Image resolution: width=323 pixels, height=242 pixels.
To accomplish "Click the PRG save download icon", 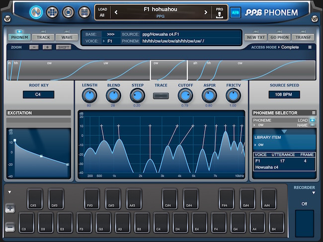I will pyautogui.click(x=219, y=12).
